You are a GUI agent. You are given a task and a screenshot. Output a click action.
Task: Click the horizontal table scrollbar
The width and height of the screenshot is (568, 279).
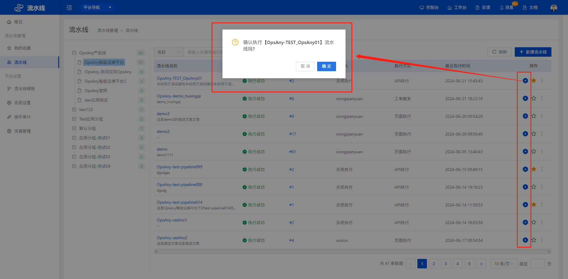click(352, 252)
